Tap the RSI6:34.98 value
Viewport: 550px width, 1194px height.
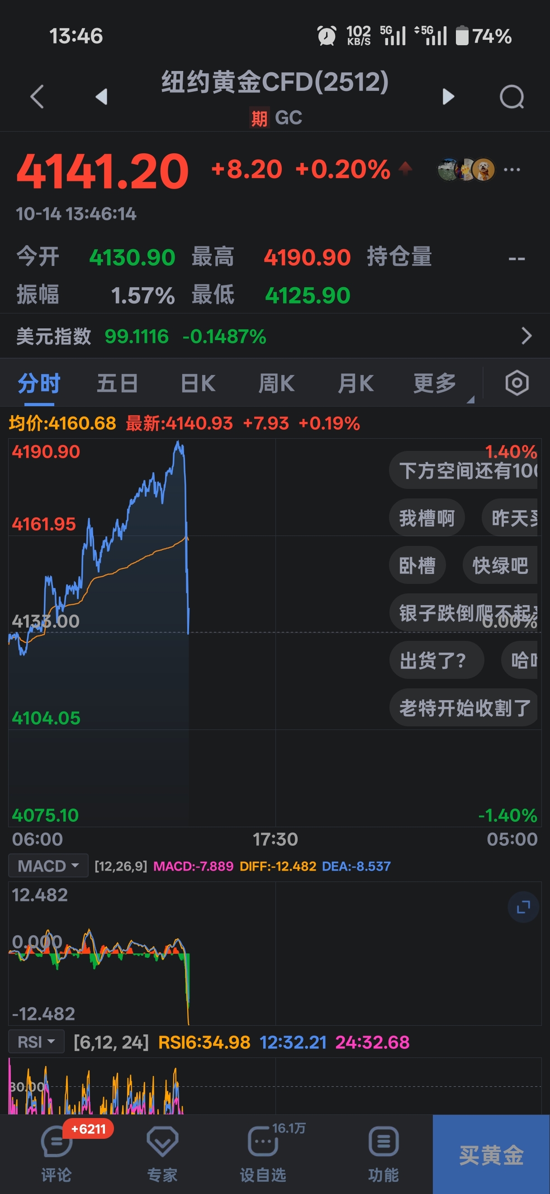(204, 1042)
